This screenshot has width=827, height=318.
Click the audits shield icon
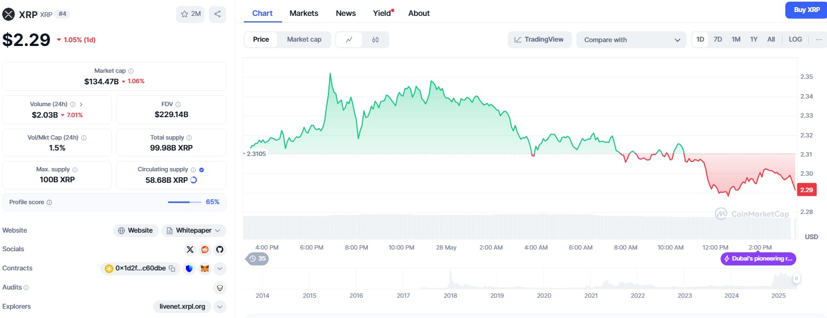(x=219, y=287)
